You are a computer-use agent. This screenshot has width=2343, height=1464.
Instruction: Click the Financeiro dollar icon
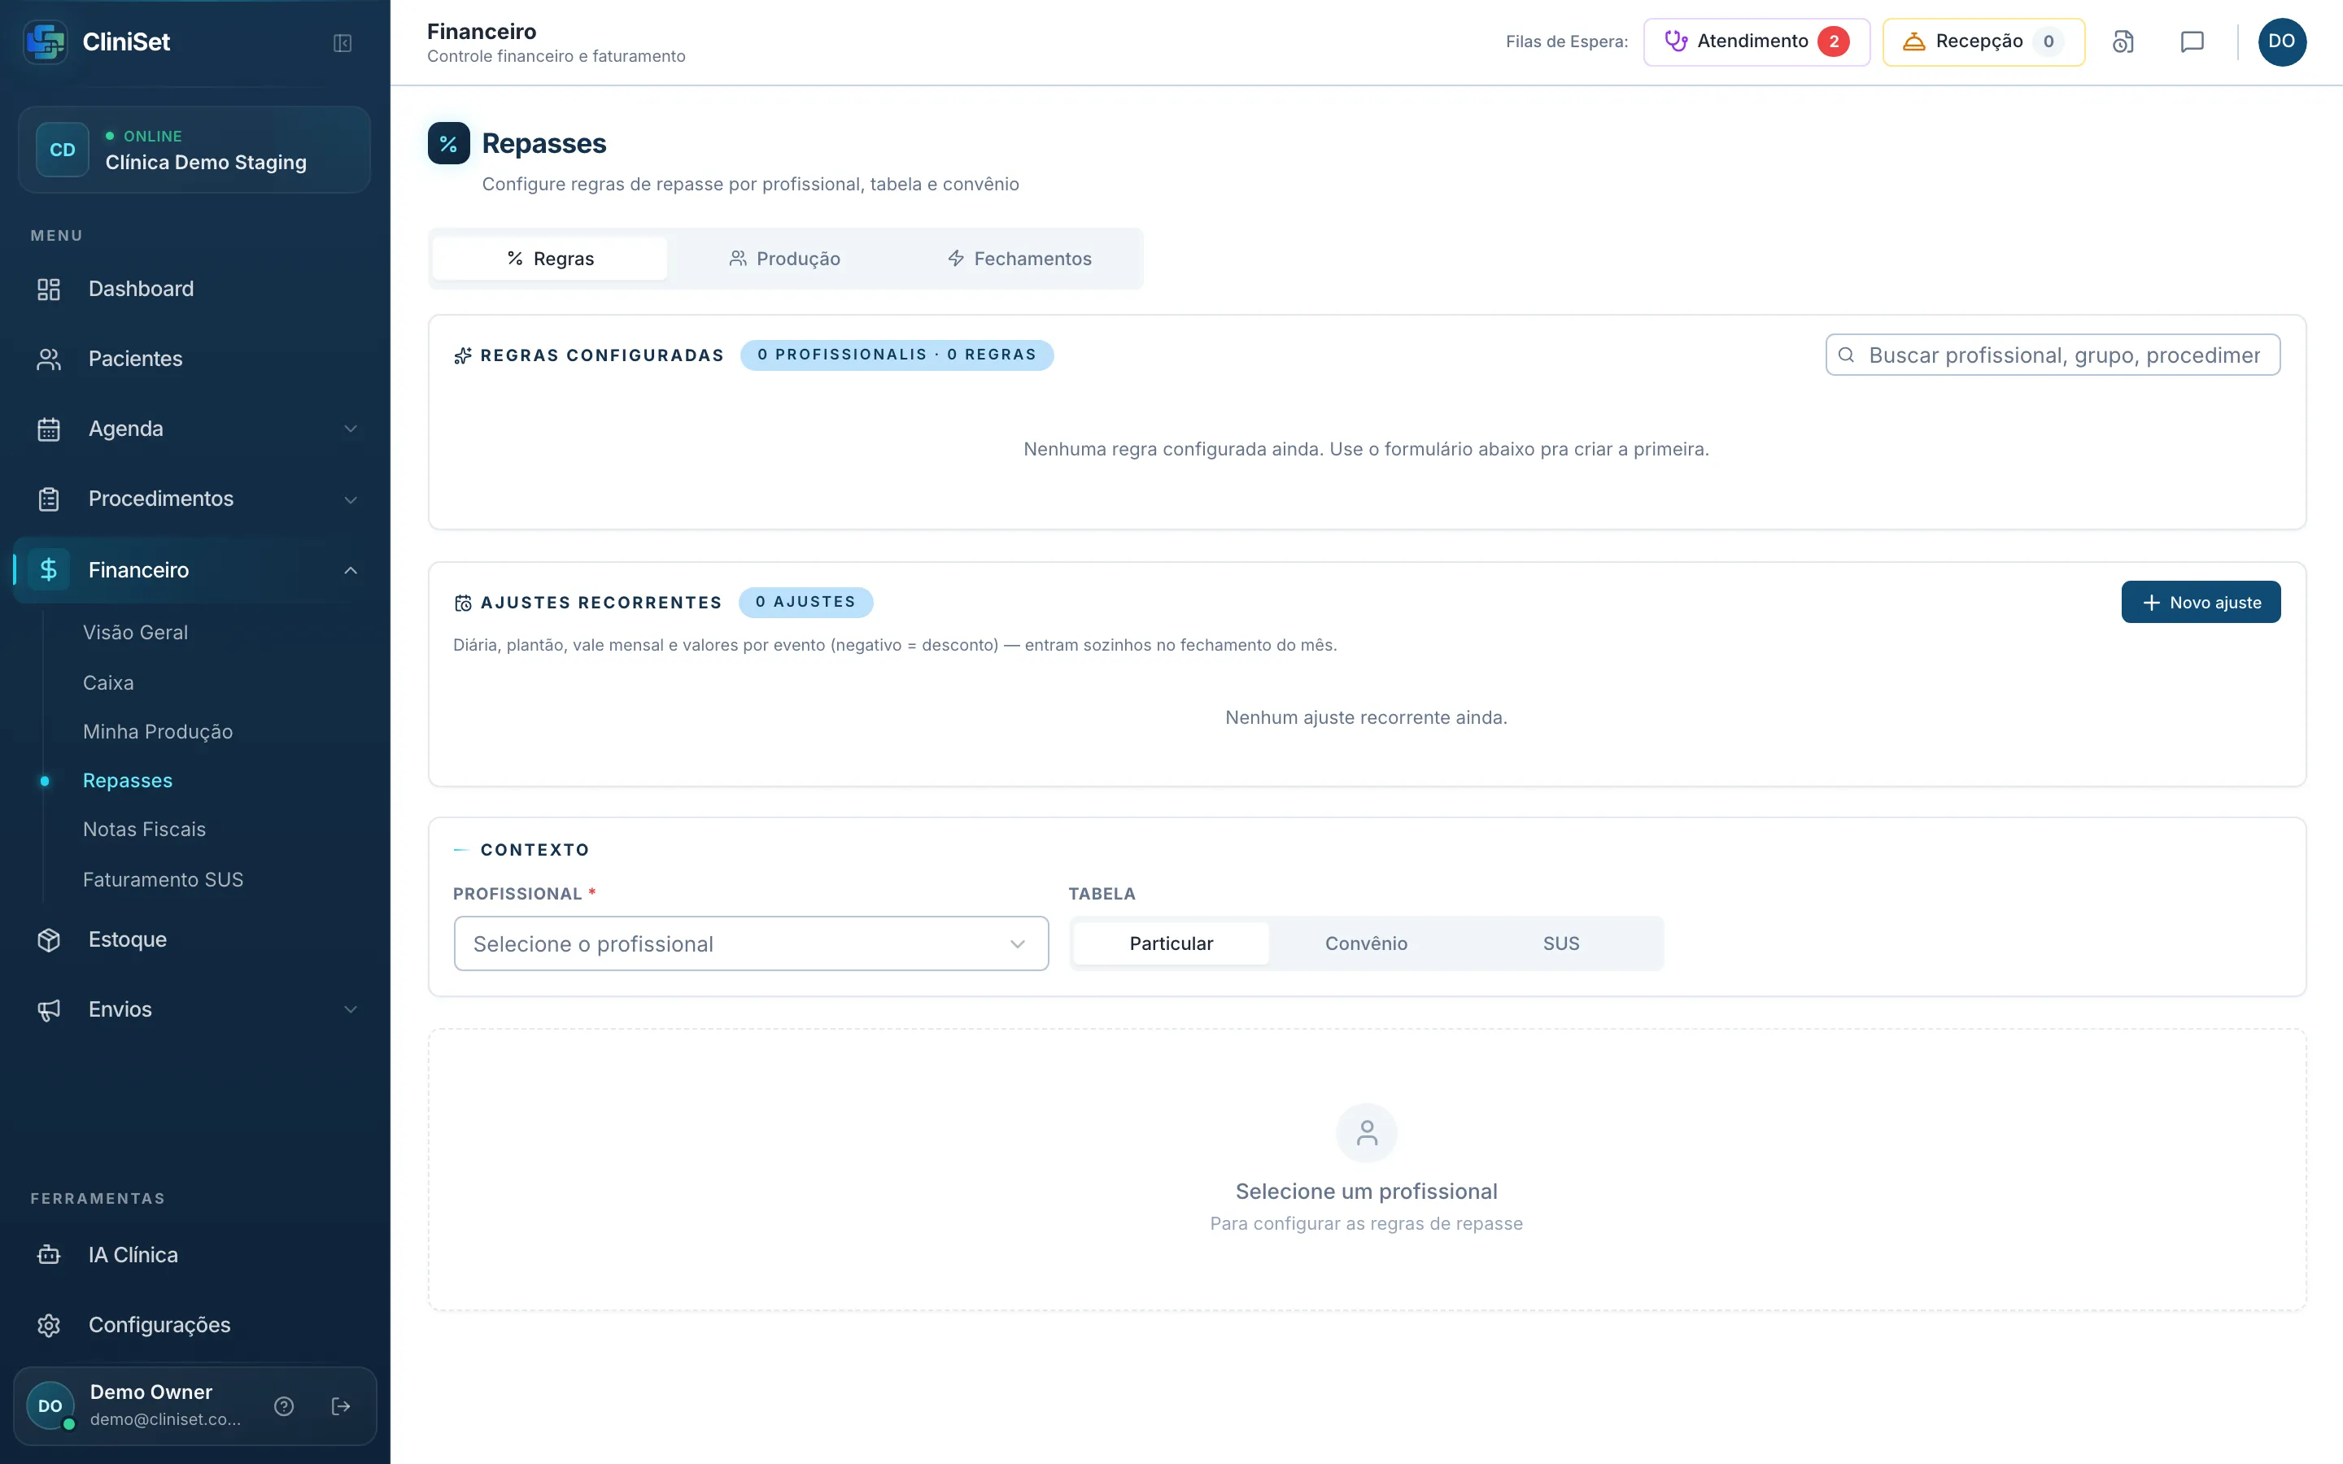pyautogui.click(x=49, y=569)
